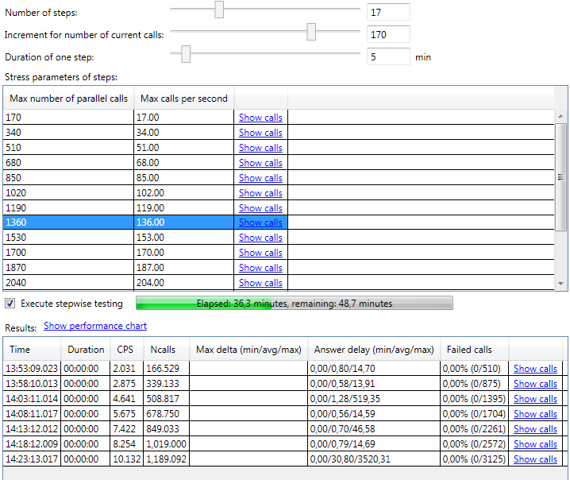The image size is (570, 480).
Task: Select the 166.529 Ncalls cell
Action: click(x=167, y=369)
